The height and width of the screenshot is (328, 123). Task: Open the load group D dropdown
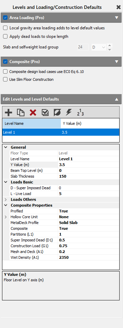(x=99, y=47)
